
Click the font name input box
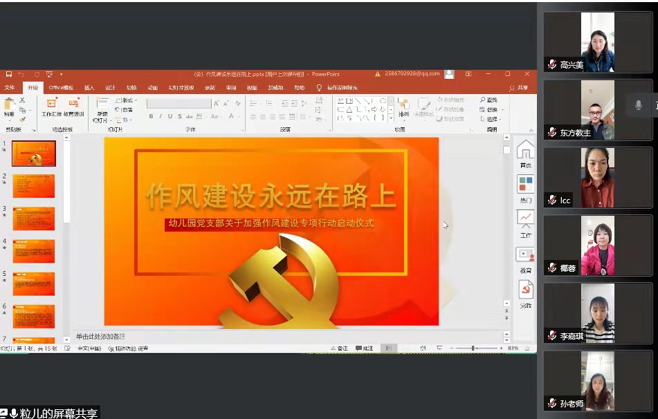(168, 103)
